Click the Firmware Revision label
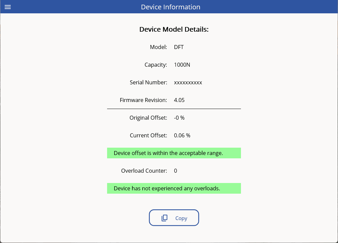 click(x=143, y=100)
